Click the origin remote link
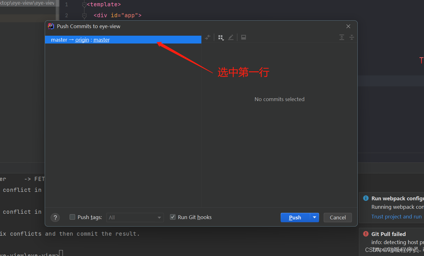The width and height of the screenshot is (424, 256). pyautogui.click(x=82, y=40)
